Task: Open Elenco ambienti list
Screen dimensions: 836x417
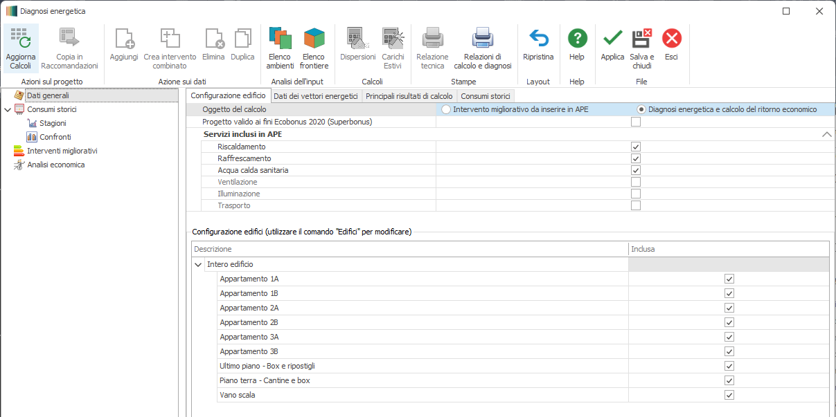Action: 281,38
